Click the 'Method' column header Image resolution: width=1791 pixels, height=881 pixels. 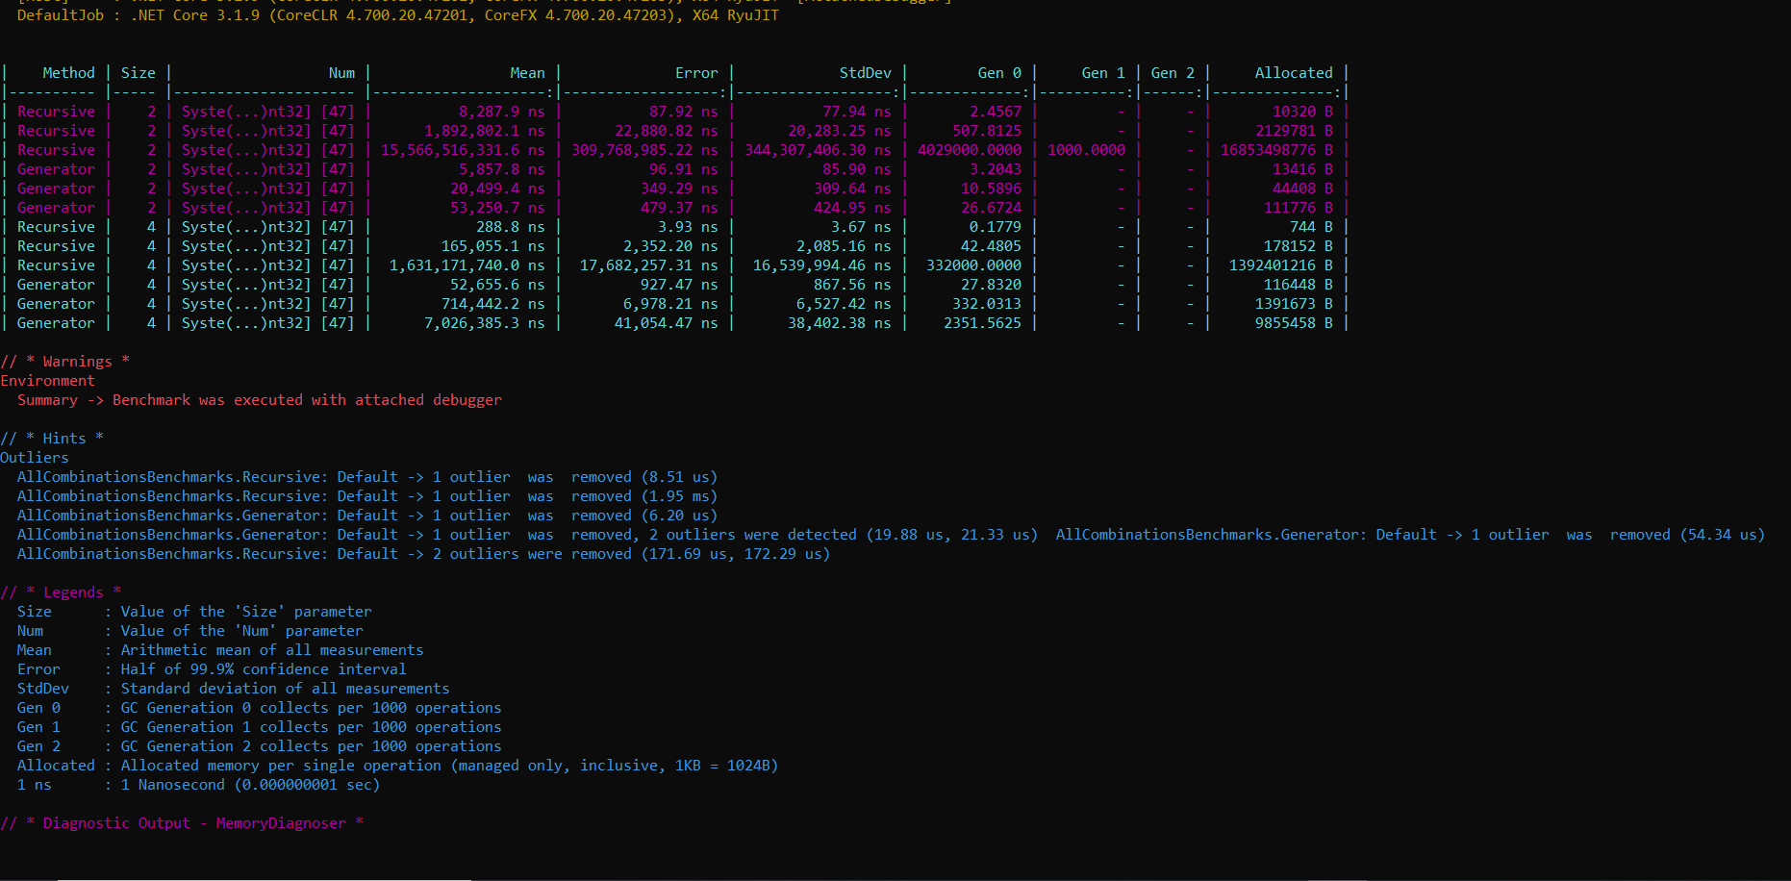coord(68,73)
